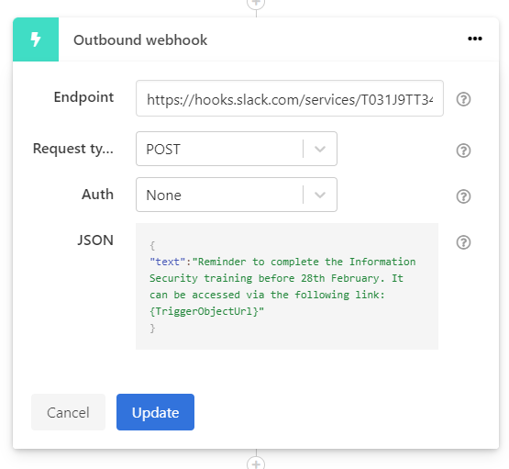Screen dimensions: 509x469
Task: Click the Cancel button
Action: (68, 412)
